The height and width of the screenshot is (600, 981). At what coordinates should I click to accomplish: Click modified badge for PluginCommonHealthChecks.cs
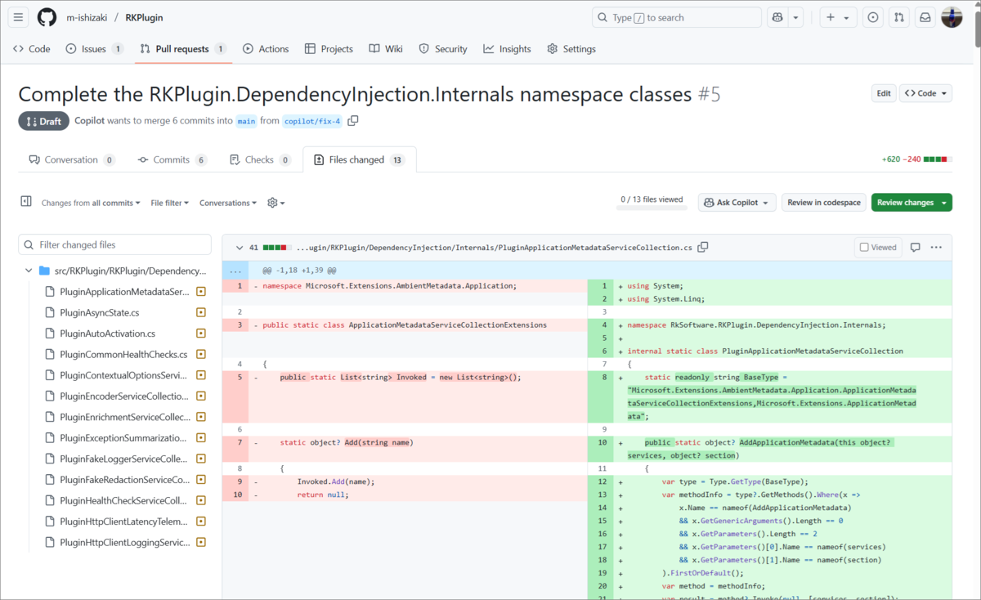(x=201, y=354)
